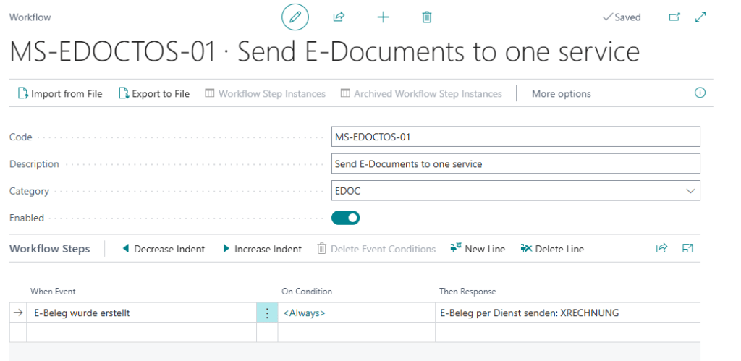The height and width of the screenshot is (361, 741).
Task: Toggle the Enabled switch off
Action: tap(345, 218)
